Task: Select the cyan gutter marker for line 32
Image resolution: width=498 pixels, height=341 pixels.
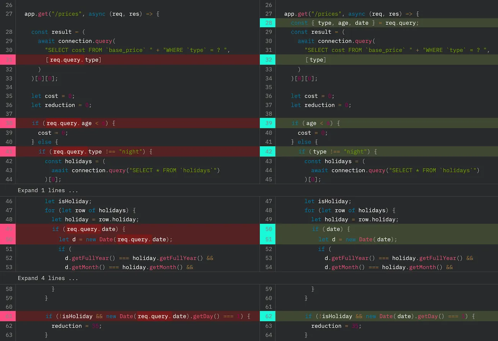Action: 269,60
